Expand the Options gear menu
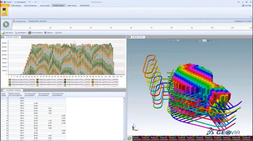Viewport: 253px width, 141px height. pos(49,32)
